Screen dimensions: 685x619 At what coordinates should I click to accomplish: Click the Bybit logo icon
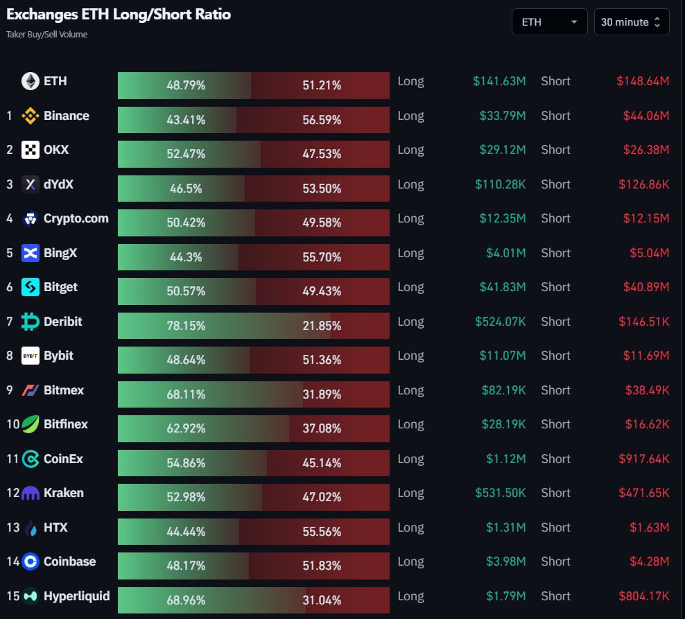[x=30, y=356]
